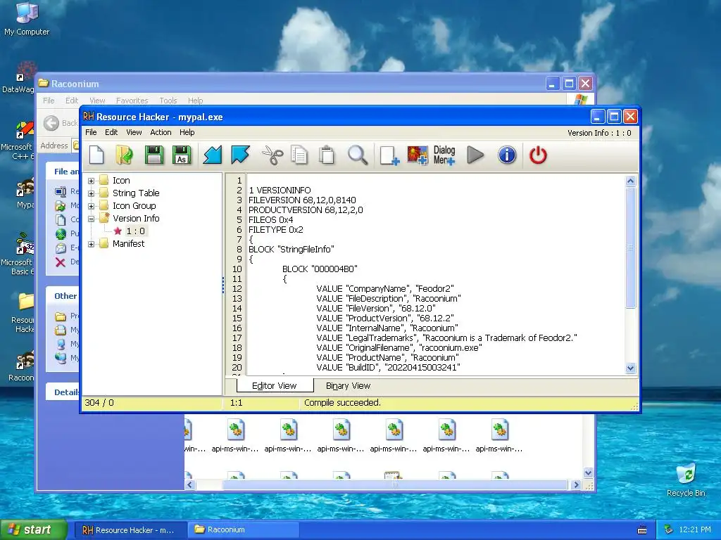The width and height of the screenshot is (721, 540).
Task: Click Racoonium horizontal scrollbar left arrow
Action: (190, 485)
